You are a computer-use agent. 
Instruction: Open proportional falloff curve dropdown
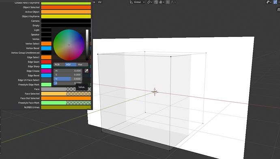tap(173, 2)
